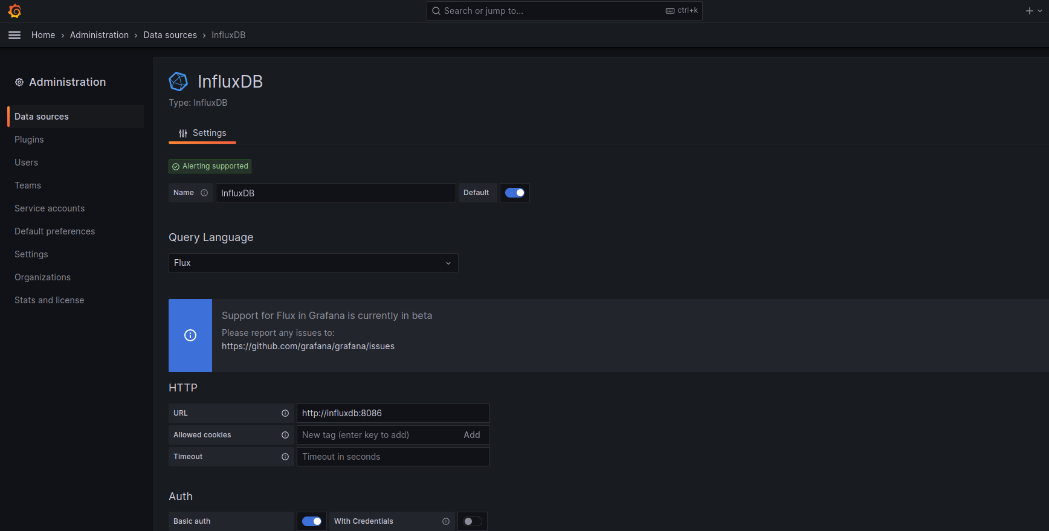This screenshot has width=1049, height=531.
Task: Open Users in sidebar
Action: coord(26,163)
